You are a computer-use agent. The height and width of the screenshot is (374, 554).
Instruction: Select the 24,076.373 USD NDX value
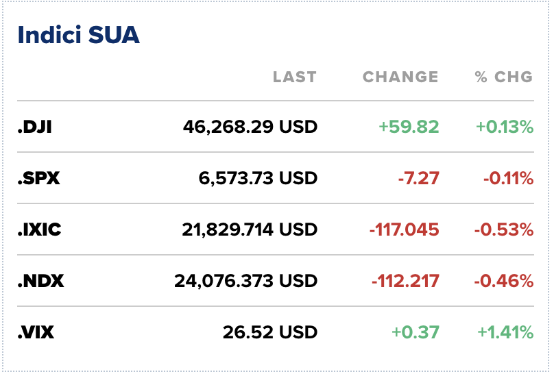click(246, 281)
